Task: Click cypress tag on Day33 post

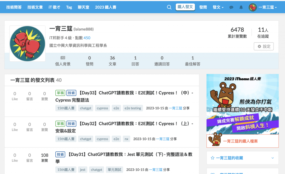Action: tap(102, 108)
